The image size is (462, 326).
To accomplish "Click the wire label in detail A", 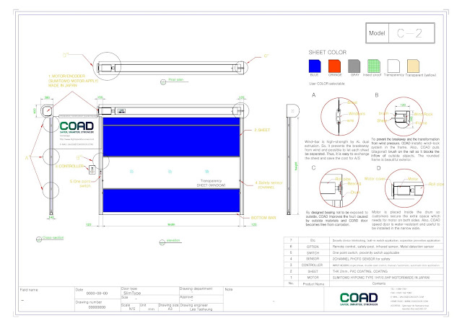I will point(350,120).
